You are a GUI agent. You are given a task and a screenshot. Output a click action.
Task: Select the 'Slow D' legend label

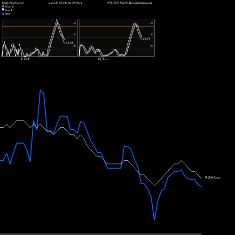click(x=9, y=7)
